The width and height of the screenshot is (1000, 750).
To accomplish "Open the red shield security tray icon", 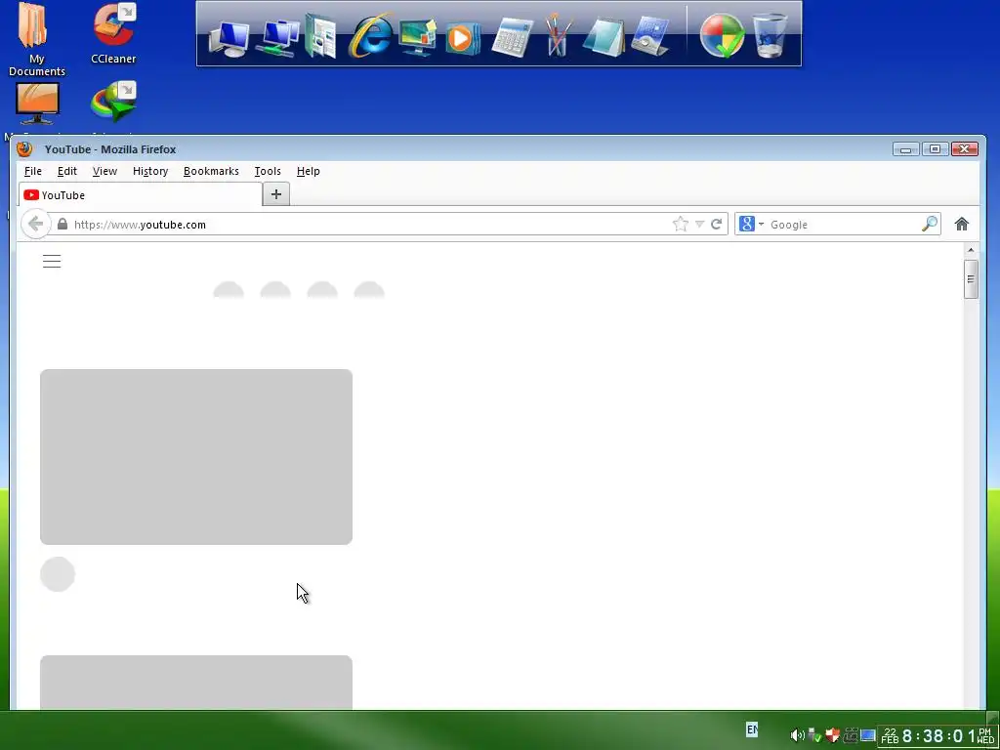I will (x=832, y=735).
